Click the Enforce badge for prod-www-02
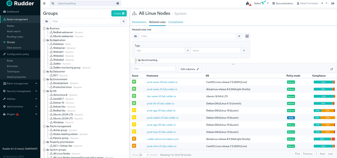Screen dimensions: 337x158 coord(291,82)
